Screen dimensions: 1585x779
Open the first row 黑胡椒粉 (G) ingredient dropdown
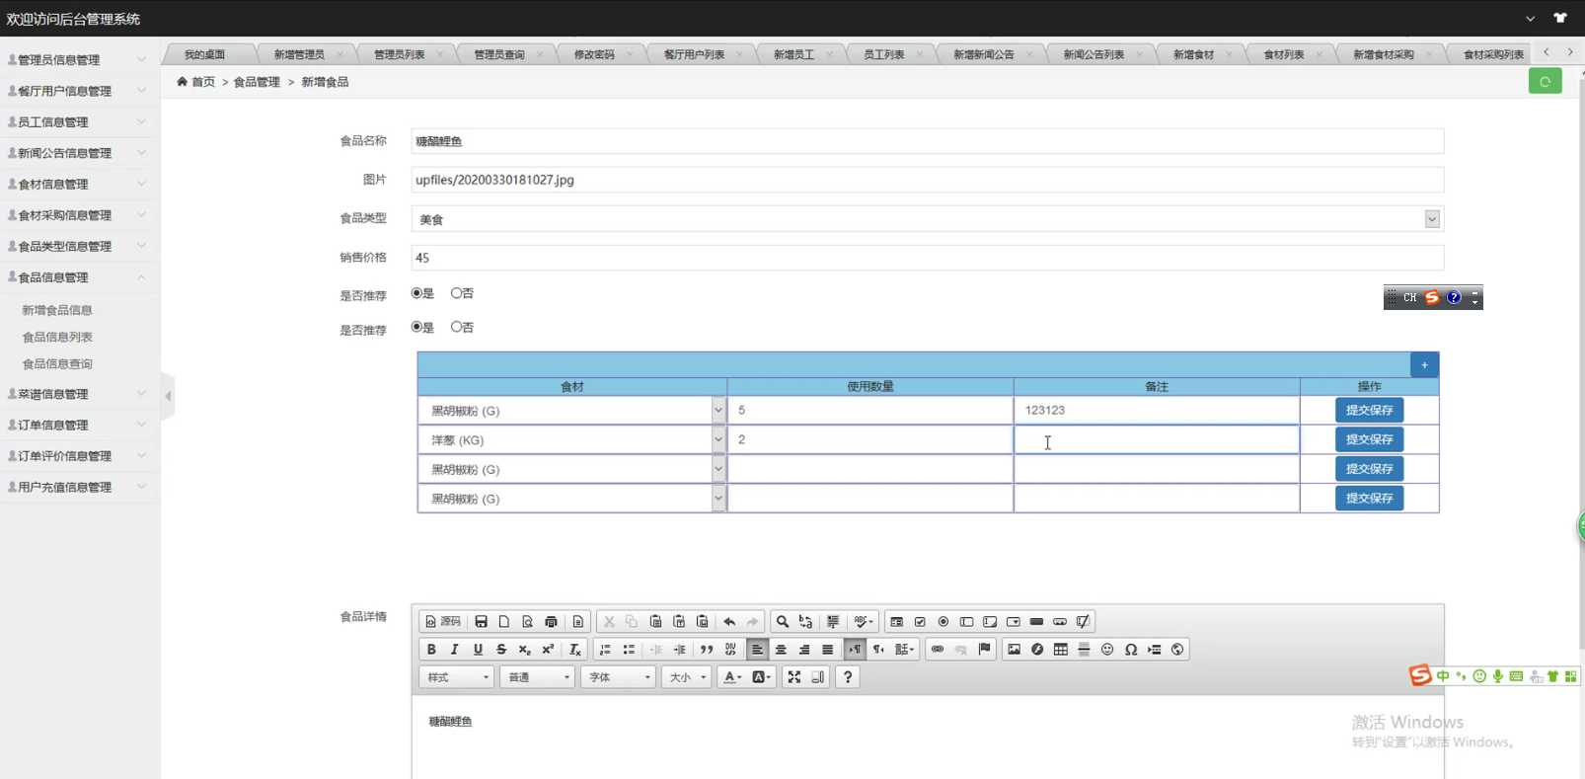[572, 410]
